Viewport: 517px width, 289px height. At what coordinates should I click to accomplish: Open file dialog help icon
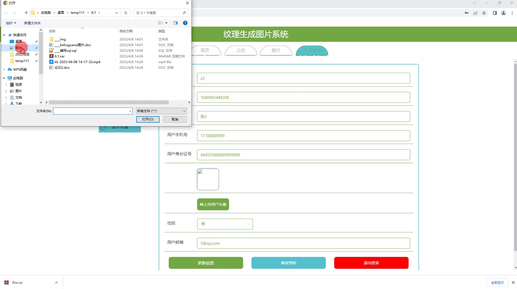(x=185, y=23)
